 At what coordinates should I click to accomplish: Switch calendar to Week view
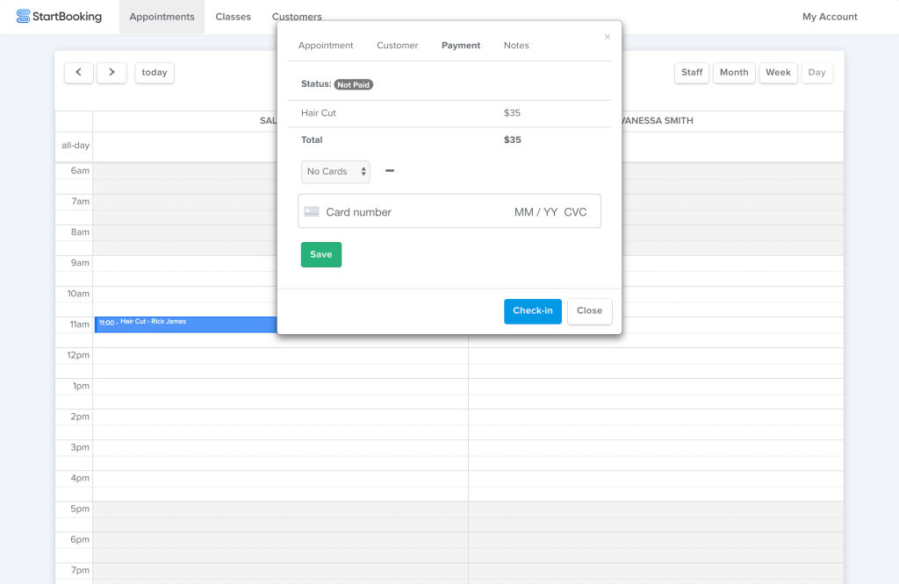778,73
